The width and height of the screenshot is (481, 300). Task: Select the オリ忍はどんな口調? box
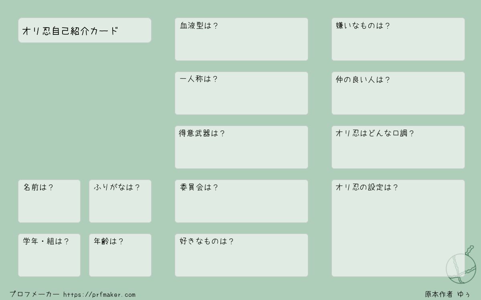pos(398,147)
